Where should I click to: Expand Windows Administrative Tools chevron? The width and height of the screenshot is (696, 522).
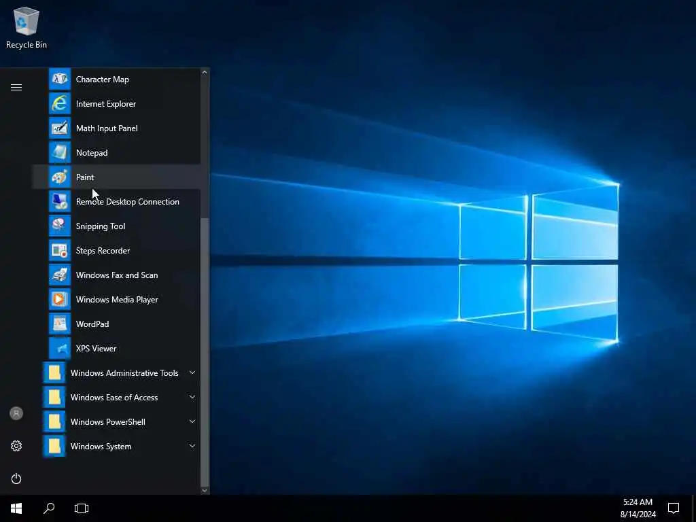(192, 373)
